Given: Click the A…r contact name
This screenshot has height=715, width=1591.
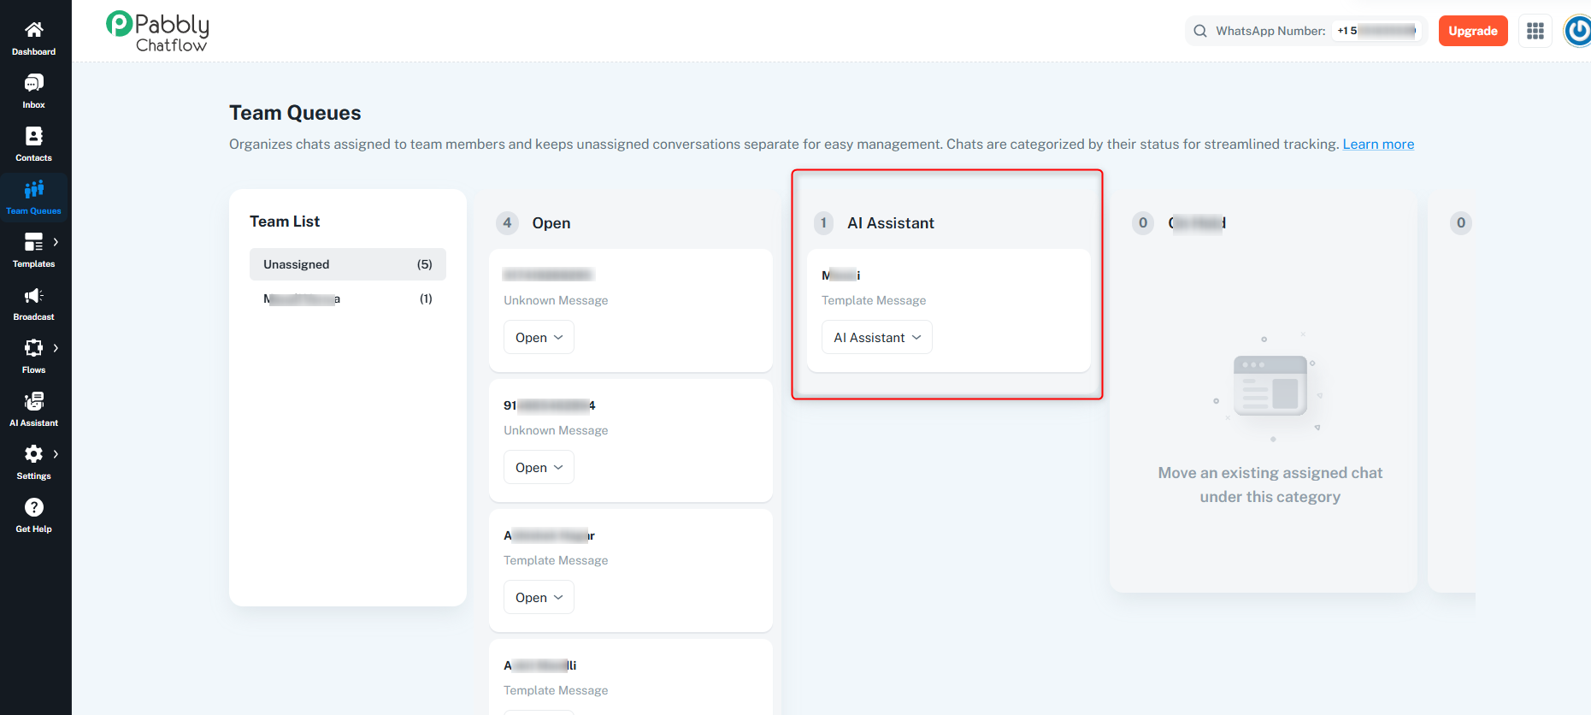Looking at the screenshot, I should pos(549,535).
